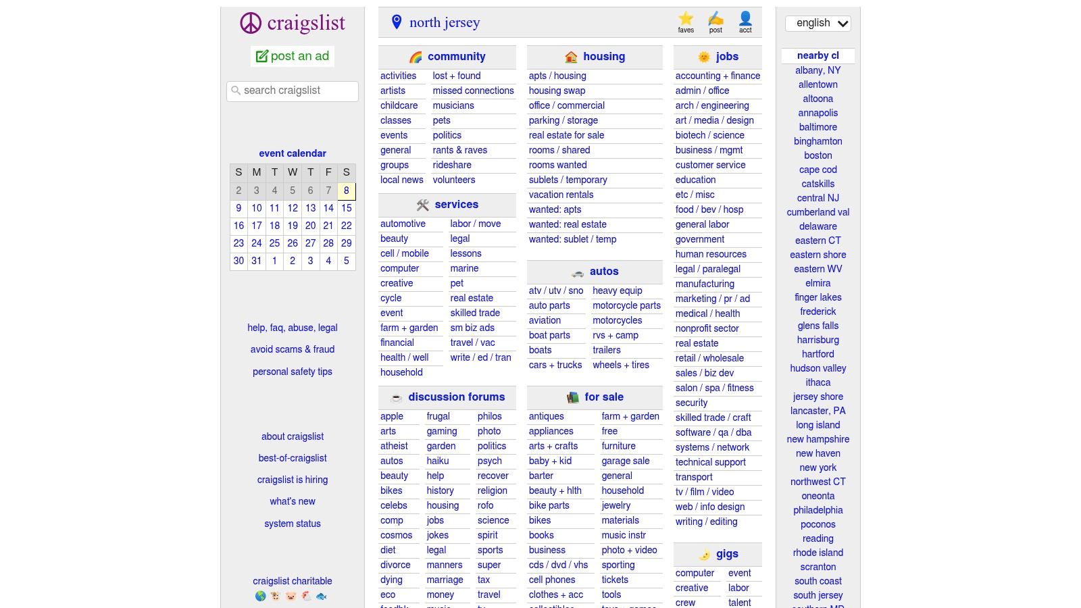Screen dimensions: 1081x608
Task: Click the house icon in housing header
Action: [571, 57]
